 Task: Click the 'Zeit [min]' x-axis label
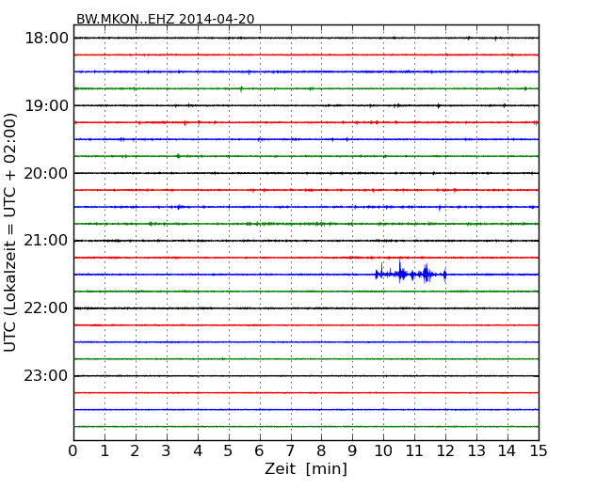pos(306,468)
